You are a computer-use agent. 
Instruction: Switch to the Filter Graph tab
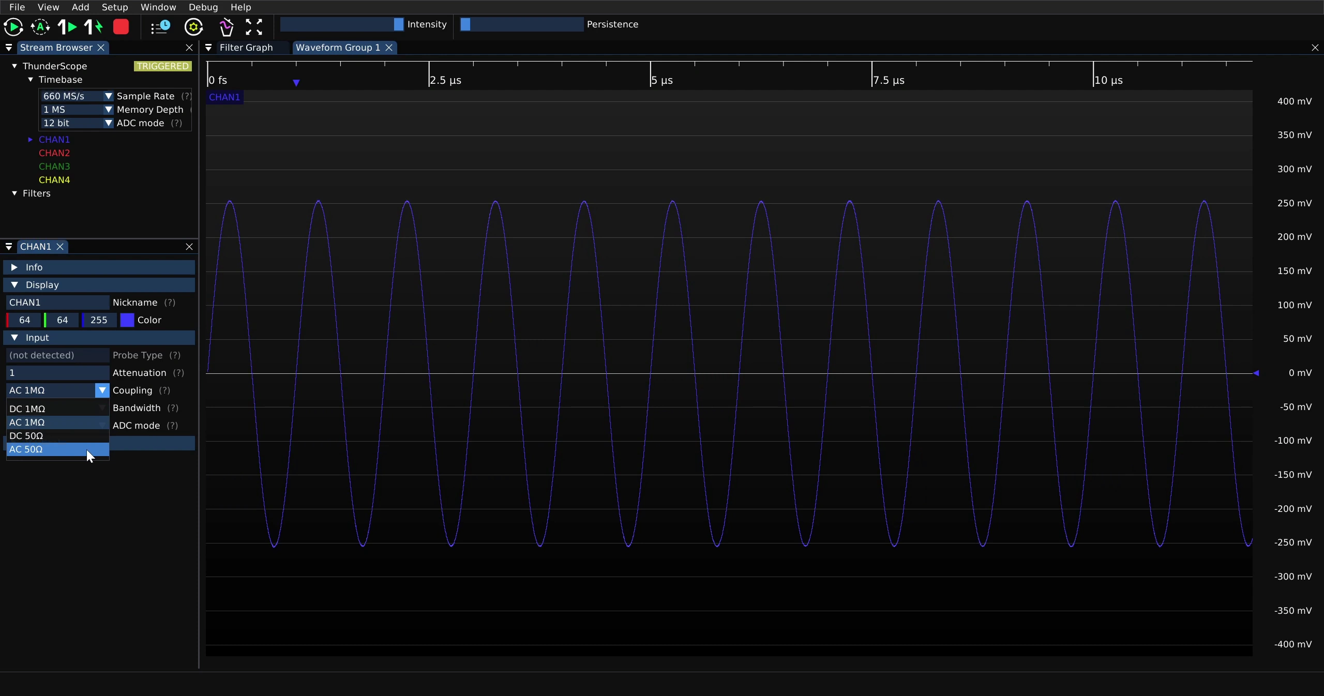(246, 48)
